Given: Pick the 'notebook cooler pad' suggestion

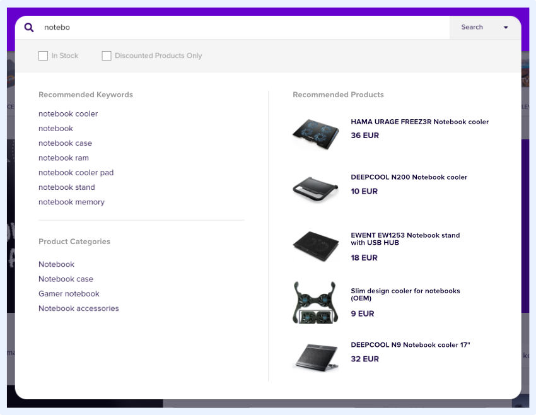Looking at the screenshot, I should (76, 173).
